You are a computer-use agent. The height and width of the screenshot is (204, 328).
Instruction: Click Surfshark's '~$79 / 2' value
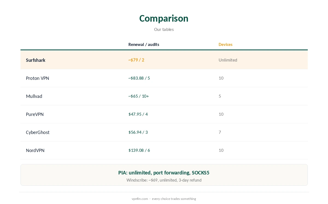(x=136, y=60)
